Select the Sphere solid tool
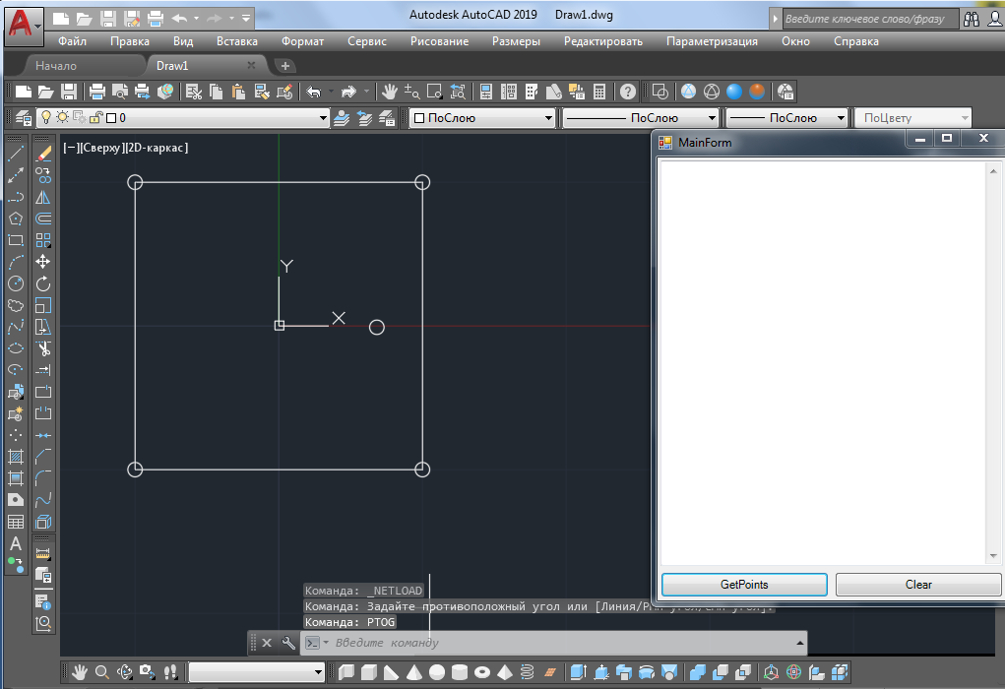Viewport: 1005px width, 689px height. coord(437,671)
